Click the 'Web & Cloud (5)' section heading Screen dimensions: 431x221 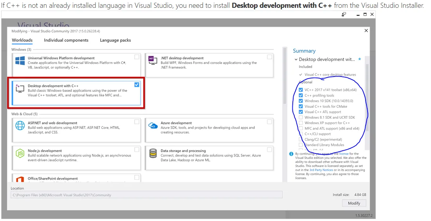24,114
